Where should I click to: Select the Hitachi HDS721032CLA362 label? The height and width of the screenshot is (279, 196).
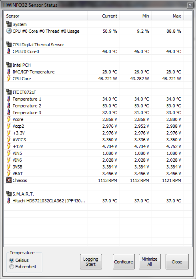pyautogui.click(x=49, y=201)
